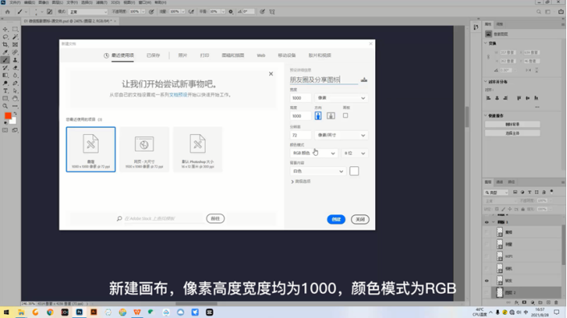The height and width of the screenshot is (318, 567).
Task: Add layer mask icon in Layers panel
Action: (524, 303)
